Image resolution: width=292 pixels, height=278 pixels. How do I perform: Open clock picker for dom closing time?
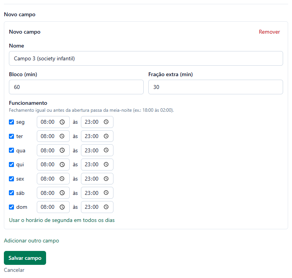click(106, 207)
